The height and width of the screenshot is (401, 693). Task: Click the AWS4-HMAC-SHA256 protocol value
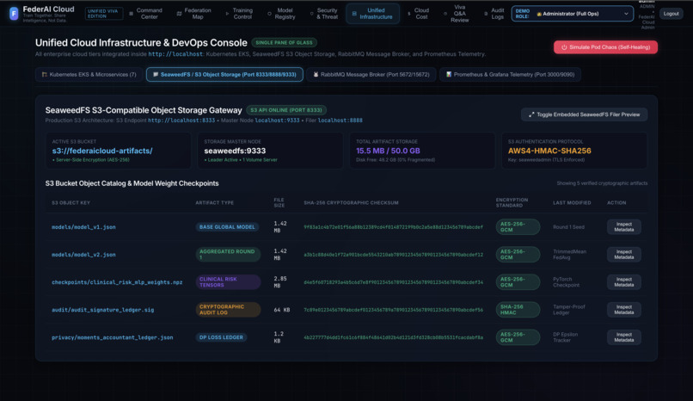pos(549,151)
